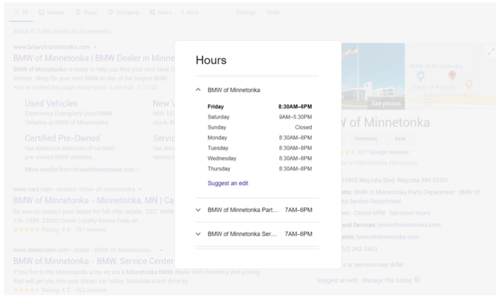
Task: Click help icon beside Manage this listing
Action: 417,280
